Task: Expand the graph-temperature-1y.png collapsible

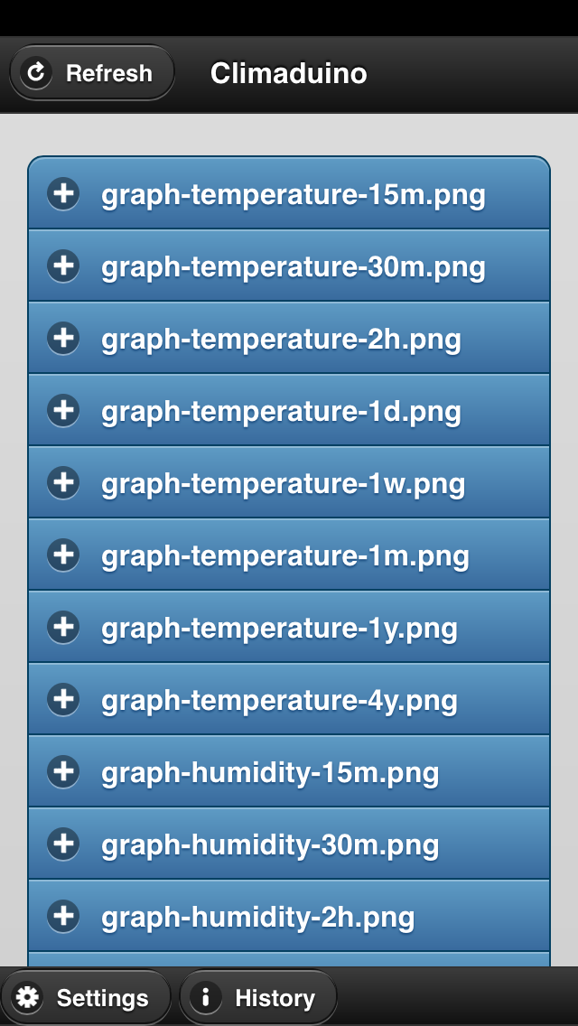Action: click(x=289, y=627)
